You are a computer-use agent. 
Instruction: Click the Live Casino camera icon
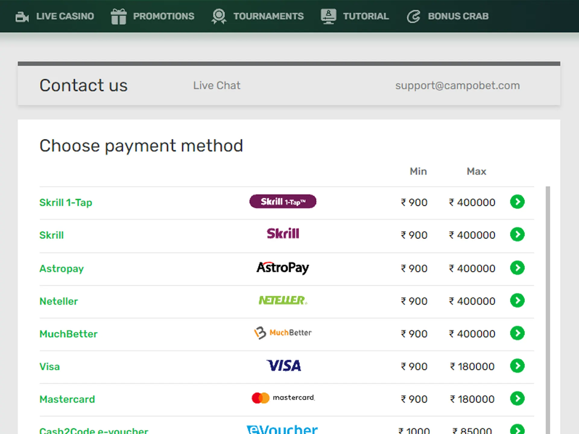pos(22,17)
